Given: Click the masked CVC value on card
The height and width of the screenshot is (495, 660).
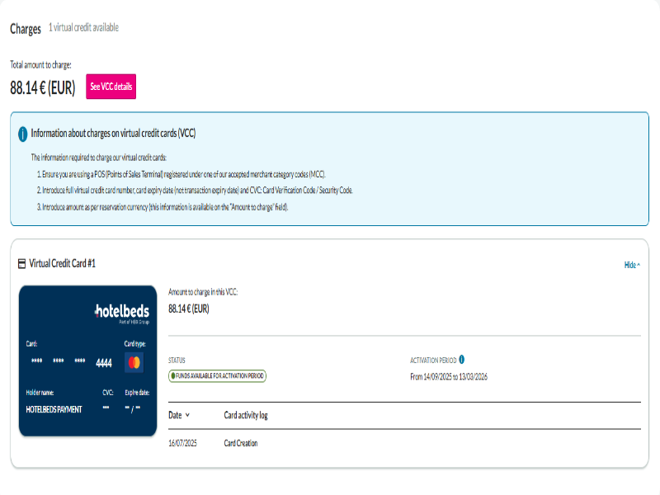Looking at the screenshot, I should [x=106, y=408].
